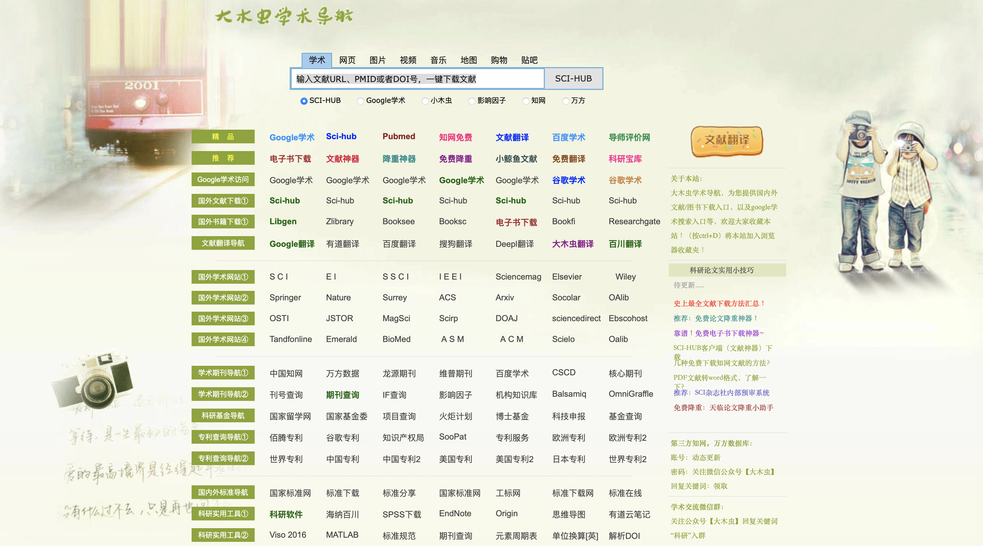Open the Springer link

click(x=285, y=298)
